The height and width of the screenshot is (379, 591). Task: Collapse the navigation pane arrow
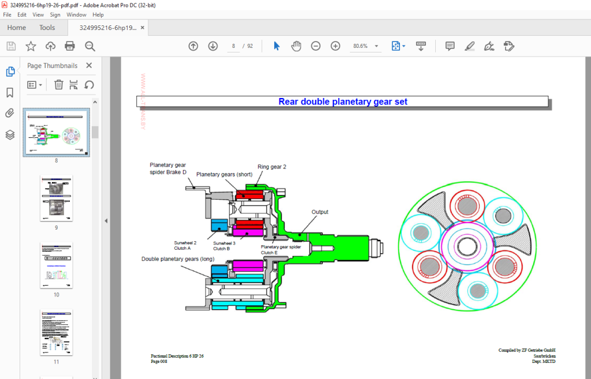(x=106, y=221)
